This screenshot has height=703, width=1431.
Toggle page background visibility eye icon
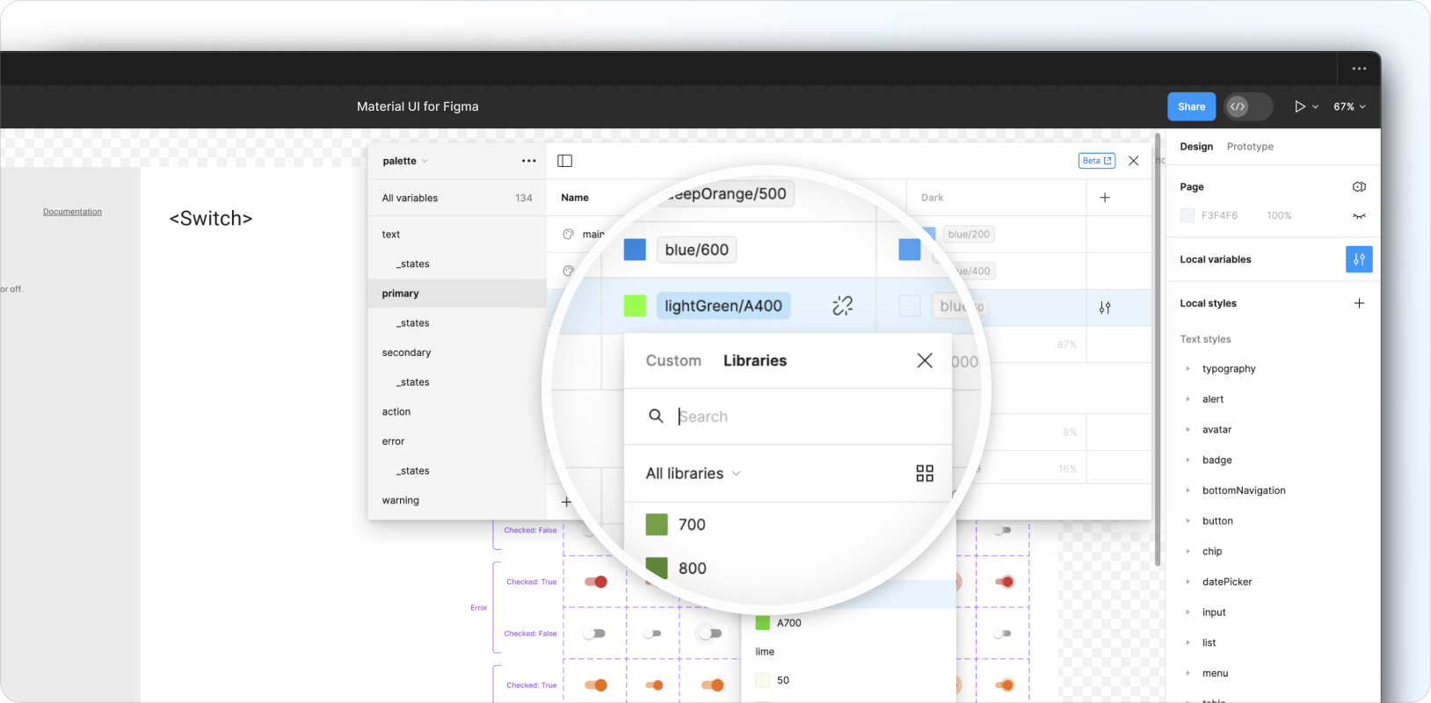point(1359,216)
